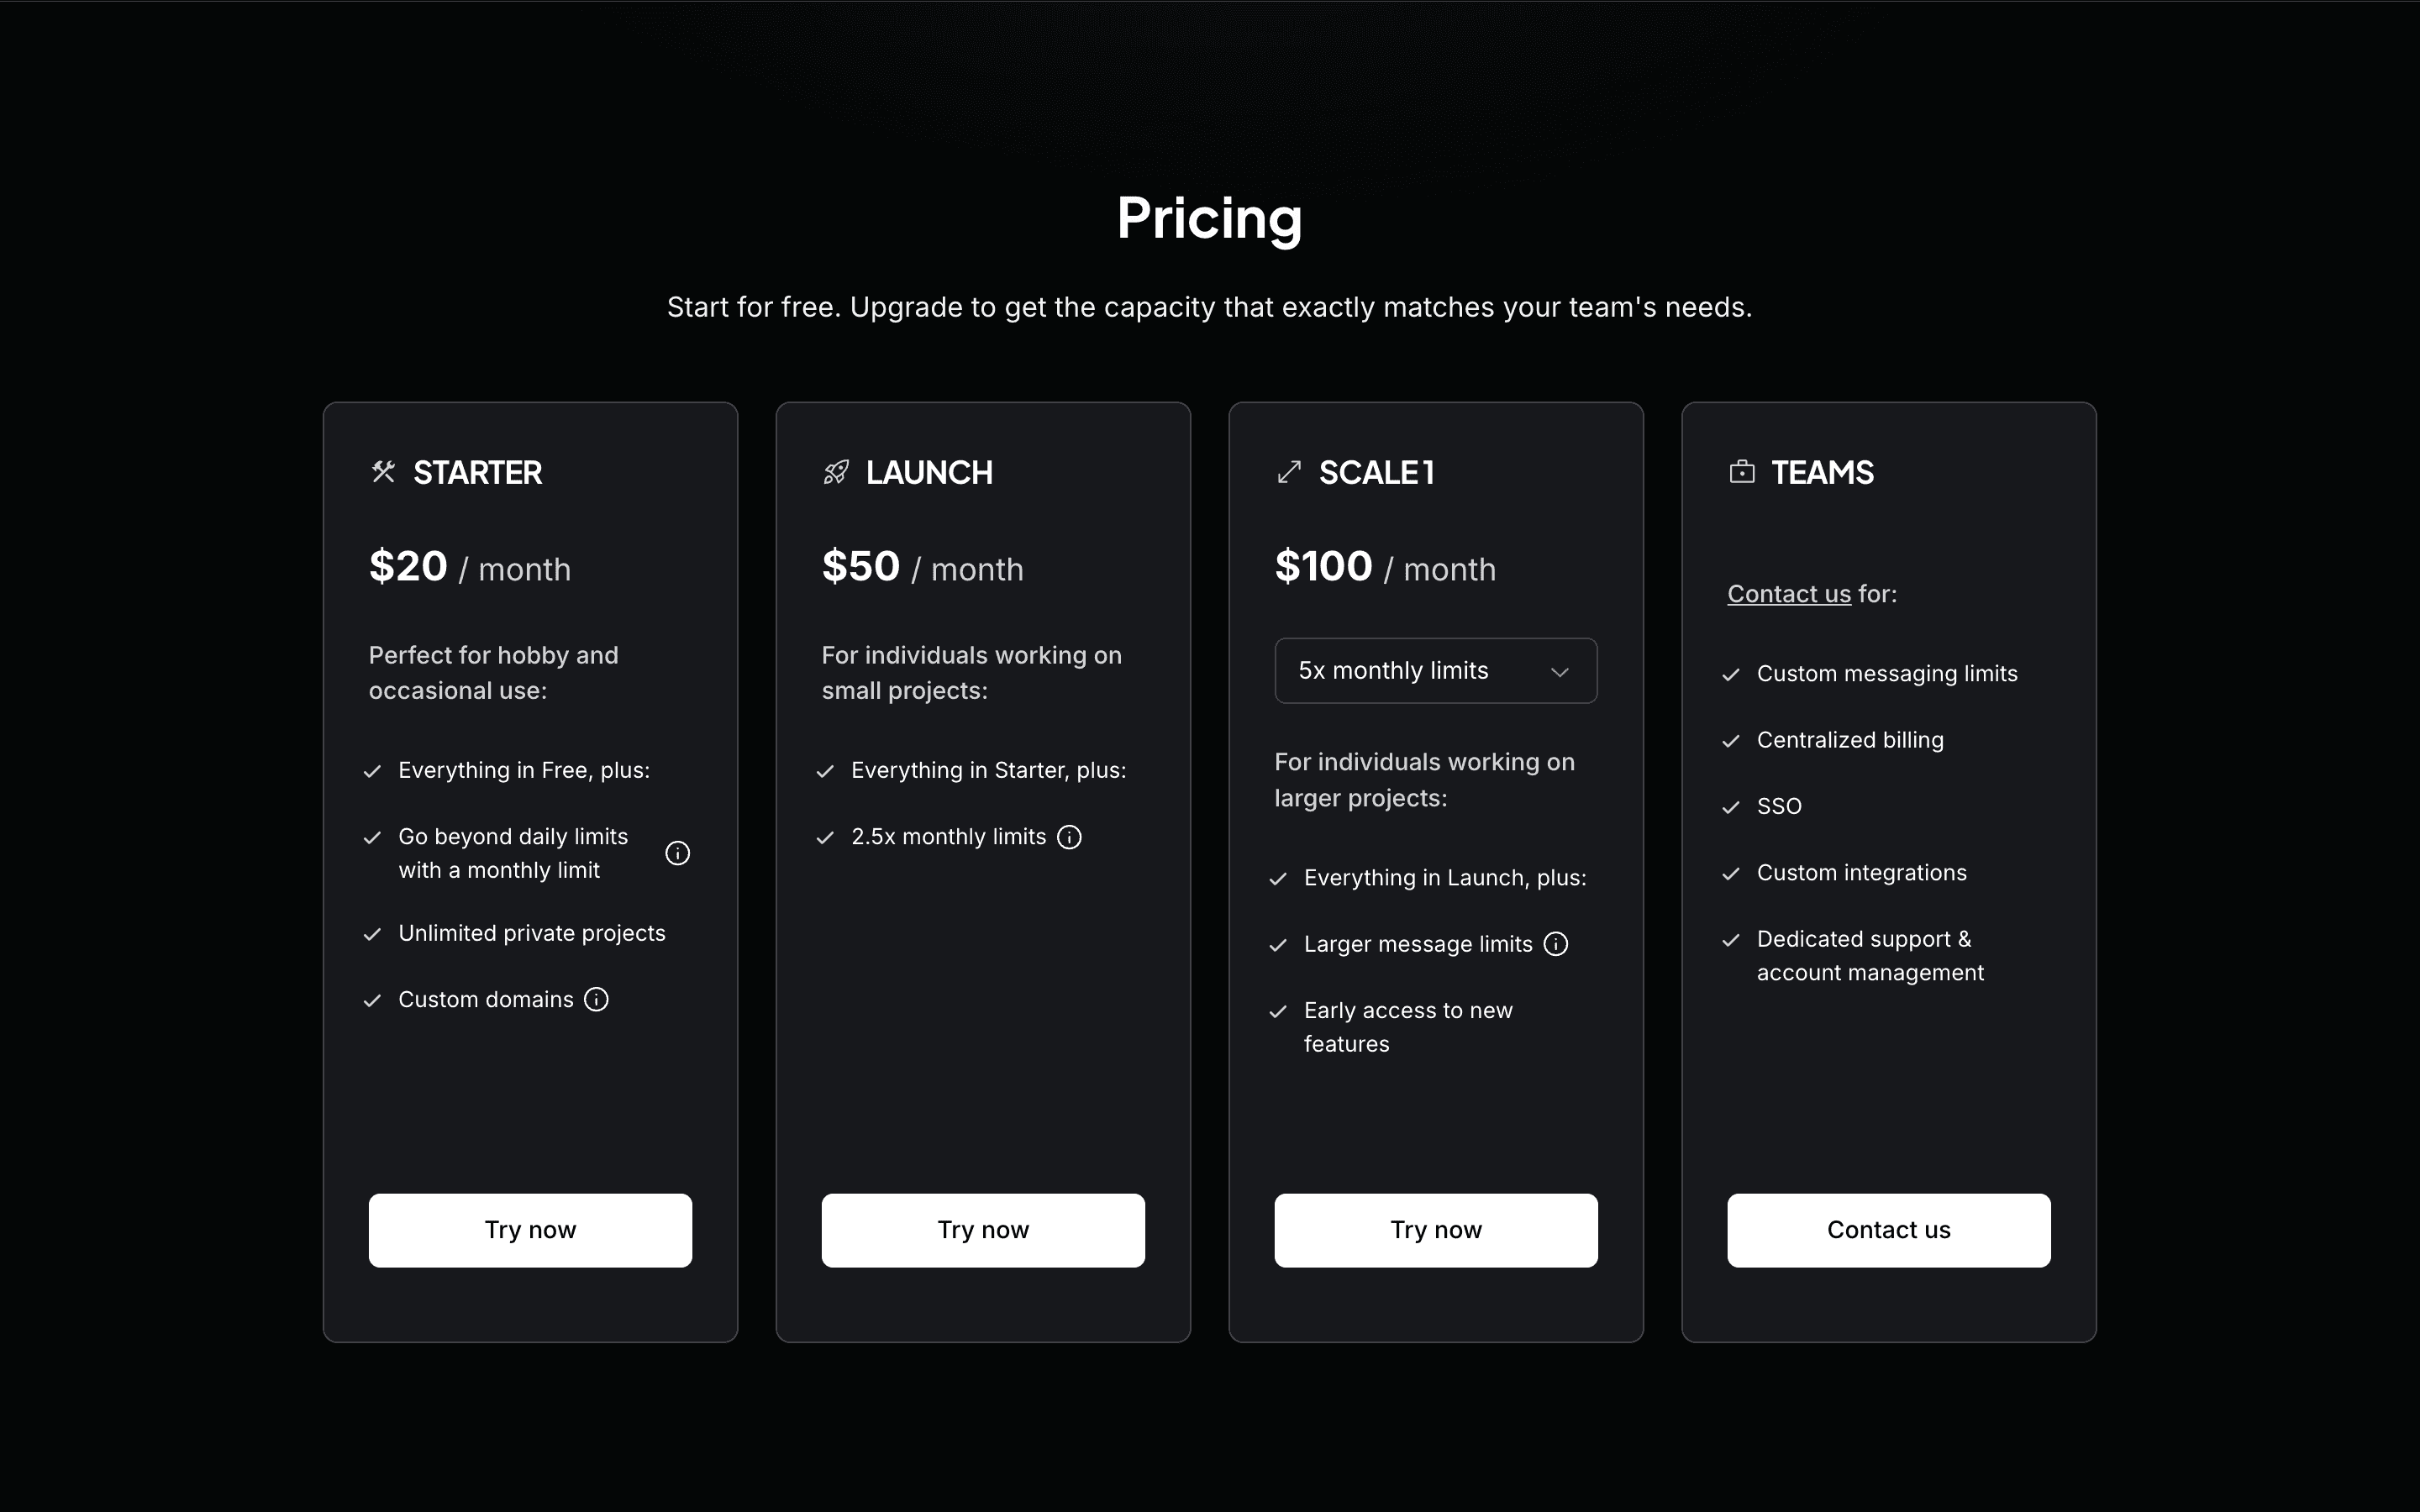Click Try now on Starter plan
Image resolution: width=2420 pixels, height=1512 pixels.
(x=530, y=1230)
